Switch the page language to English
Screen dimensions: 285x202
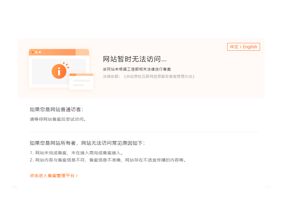click(x=250, y=47)
